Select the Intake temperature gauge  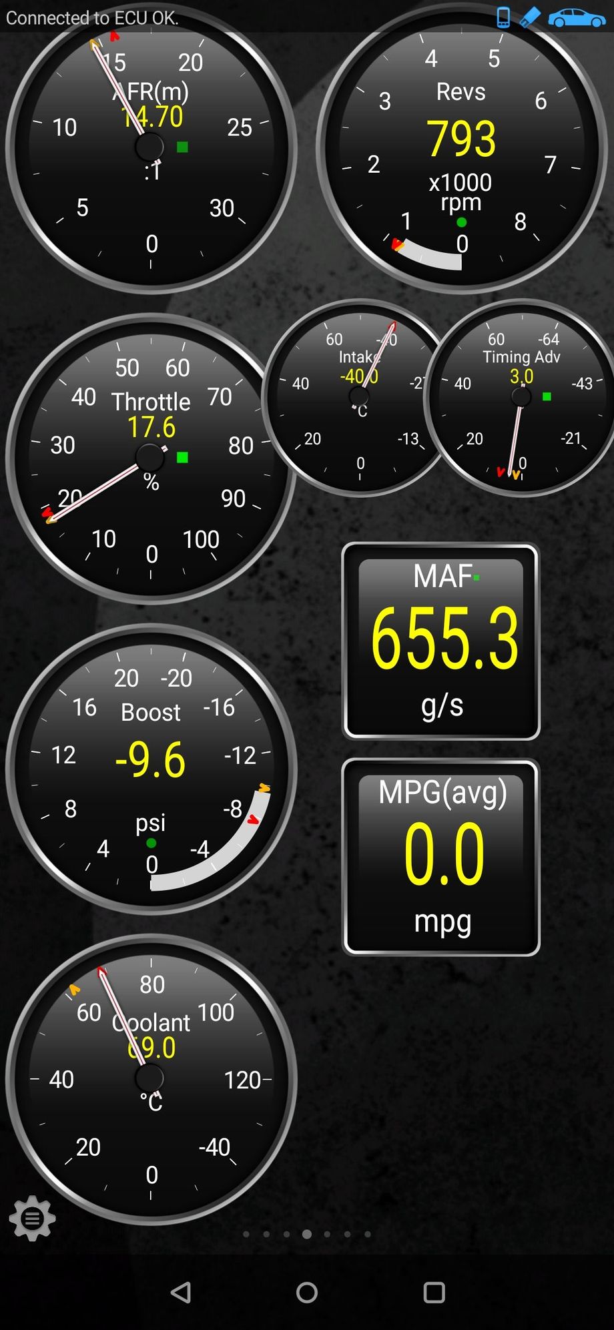[x=360, y=398]
